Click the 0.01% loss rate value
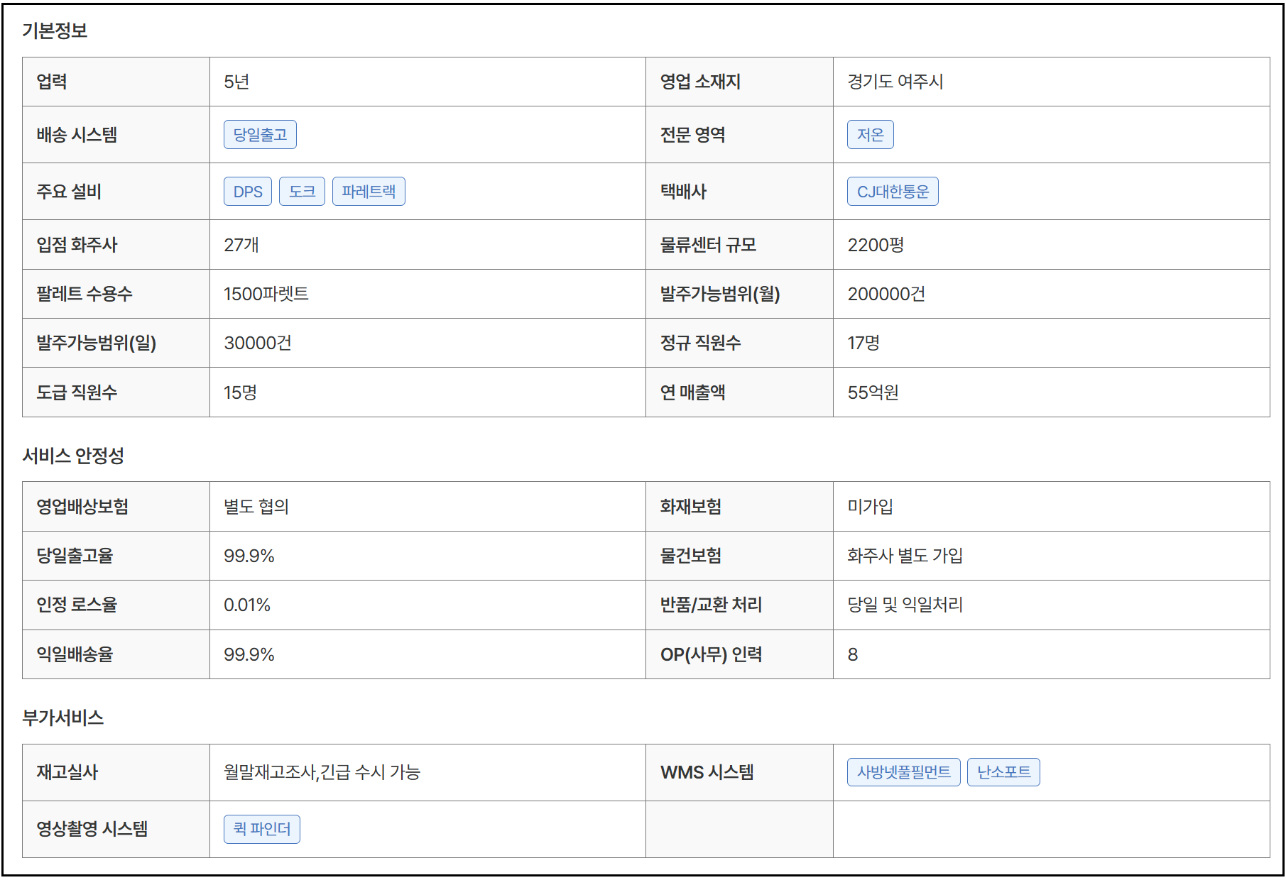 click(x=247, y=605)
